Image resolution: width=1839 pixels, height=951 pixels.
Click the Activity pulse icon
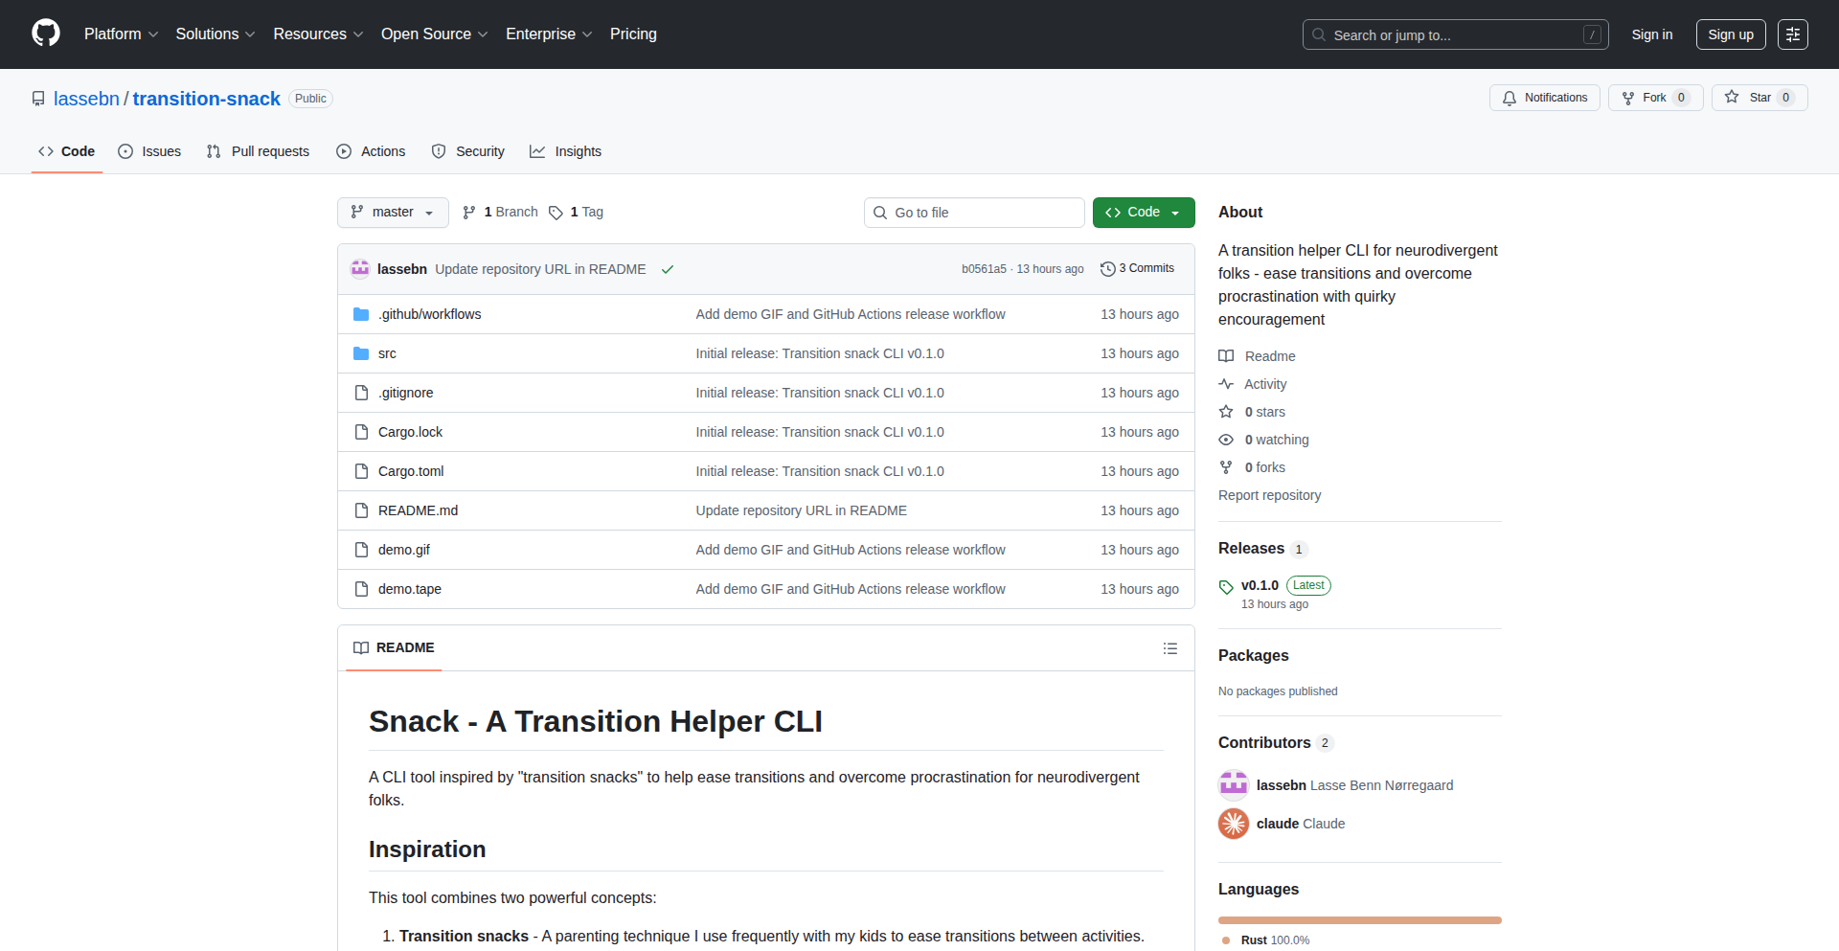point(1226,384)
